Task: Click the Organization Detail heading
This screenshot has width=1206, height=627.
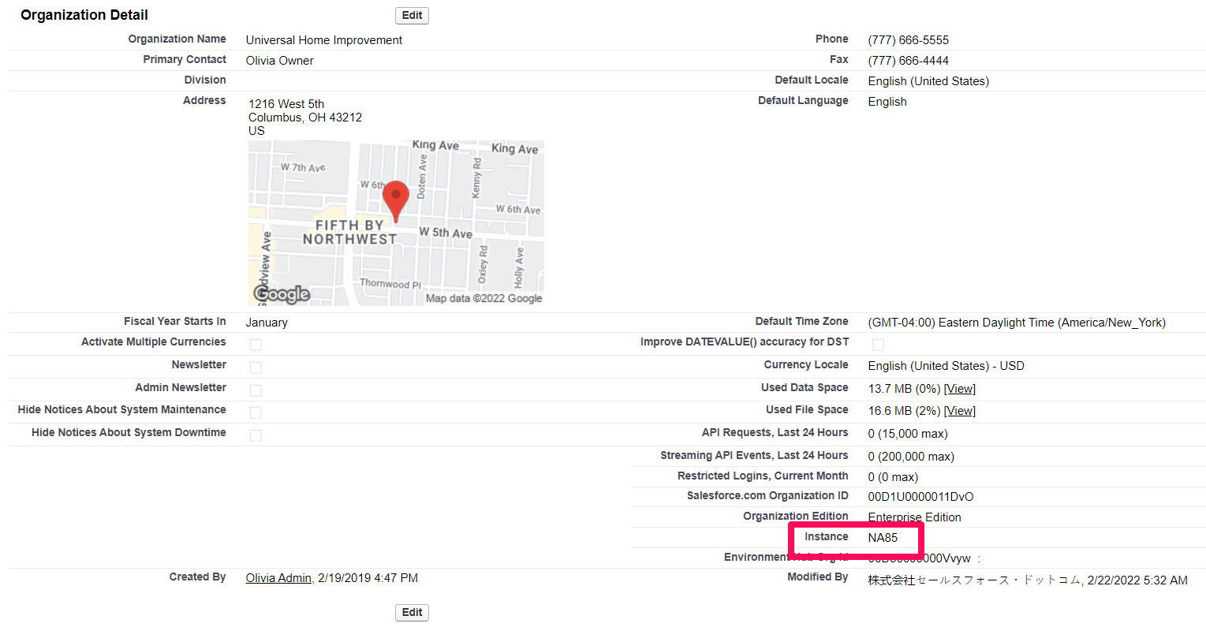Action: pos(84,15)
